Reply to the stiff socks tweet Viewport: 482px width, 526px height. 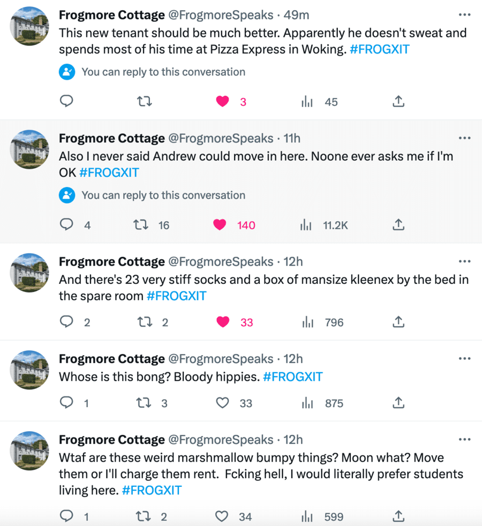pyautogui.click(x=66, y=322)
